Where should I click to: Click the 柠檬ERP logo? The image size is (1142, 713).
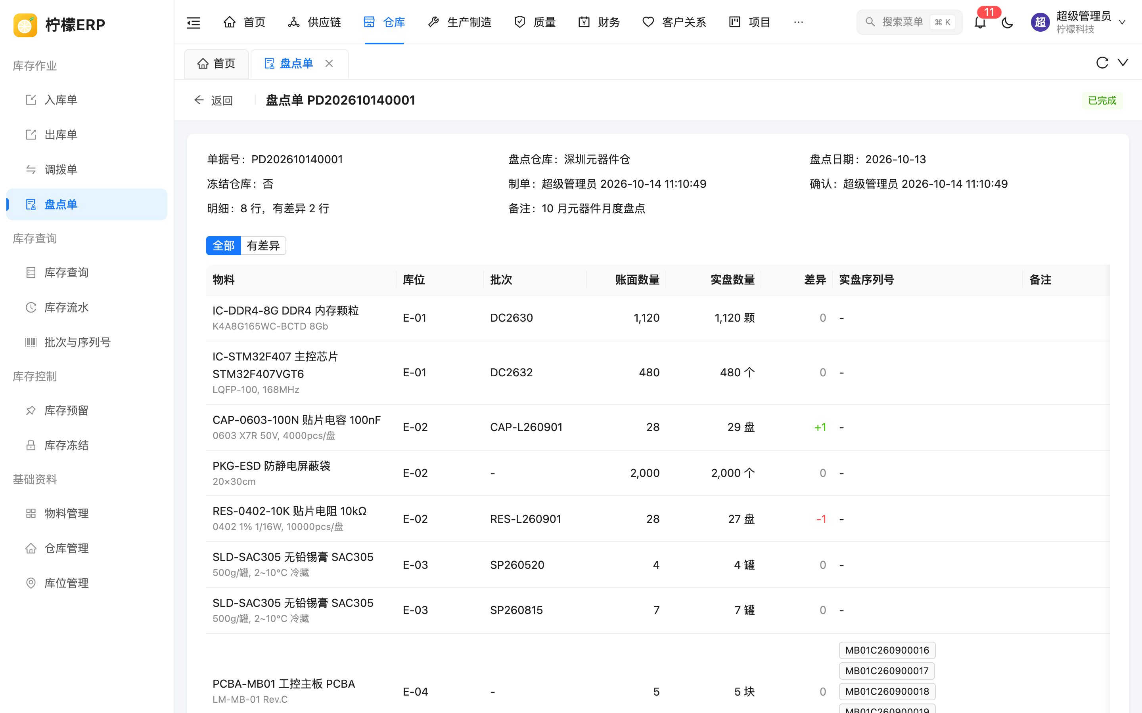coord(59,25)
